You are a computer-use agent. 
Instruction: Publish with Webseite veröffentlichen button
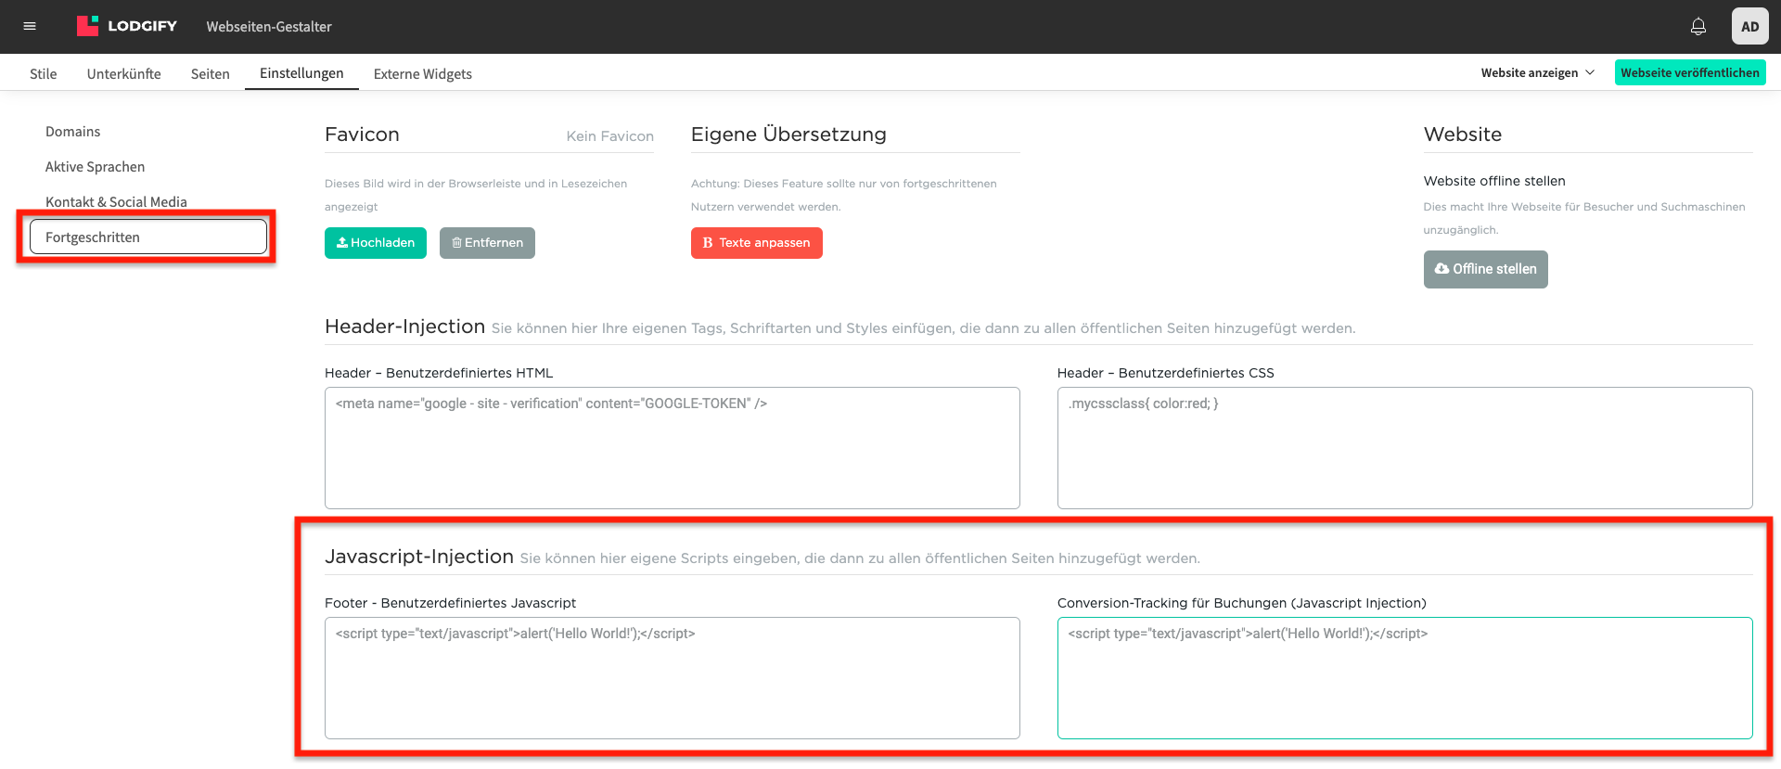point(1689,72)
